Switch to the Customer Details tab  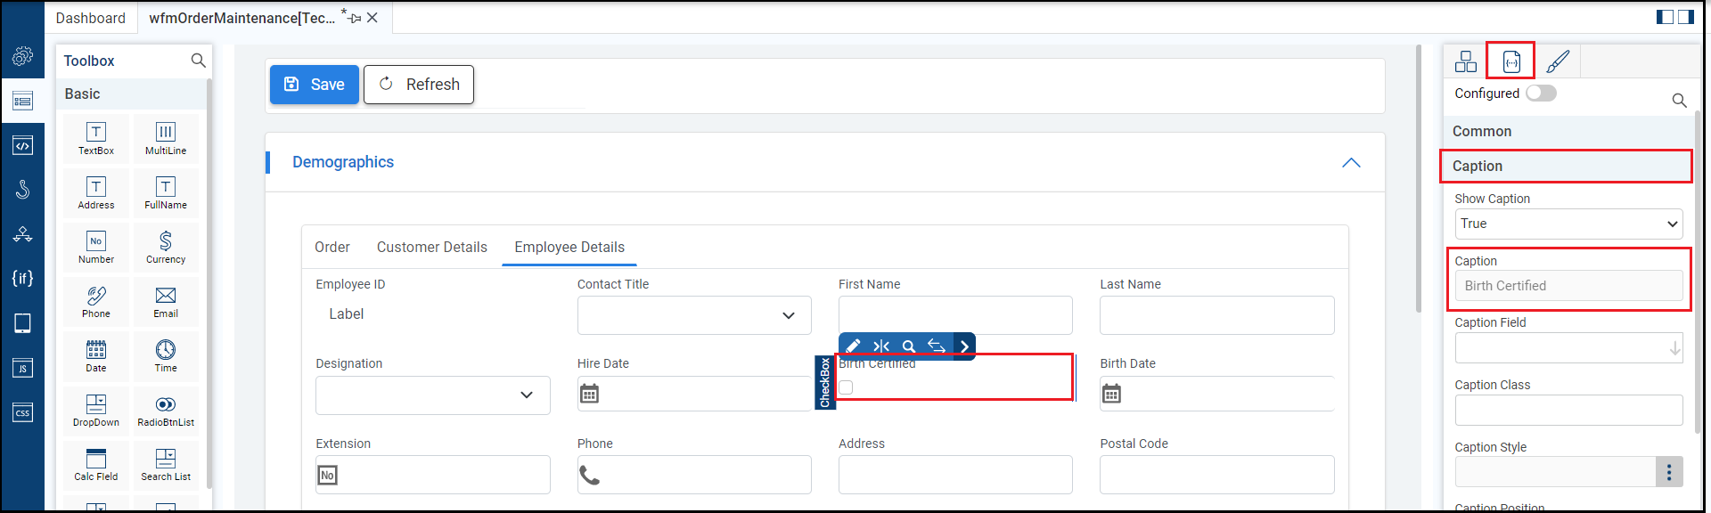(x=431, y=248)
